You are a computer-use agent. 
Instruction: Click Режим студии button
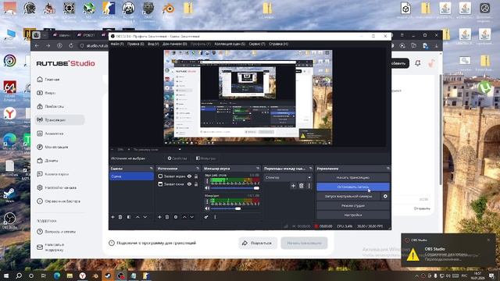click(353, 206)
